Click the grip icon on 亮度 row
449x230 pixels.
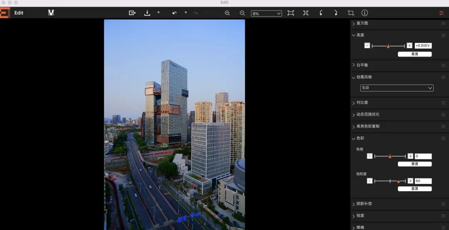pos(443,35)
